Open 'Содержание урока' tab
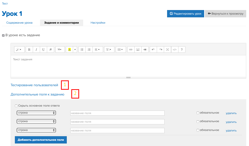This screenshot has height=146, width=249. point(19,23)
